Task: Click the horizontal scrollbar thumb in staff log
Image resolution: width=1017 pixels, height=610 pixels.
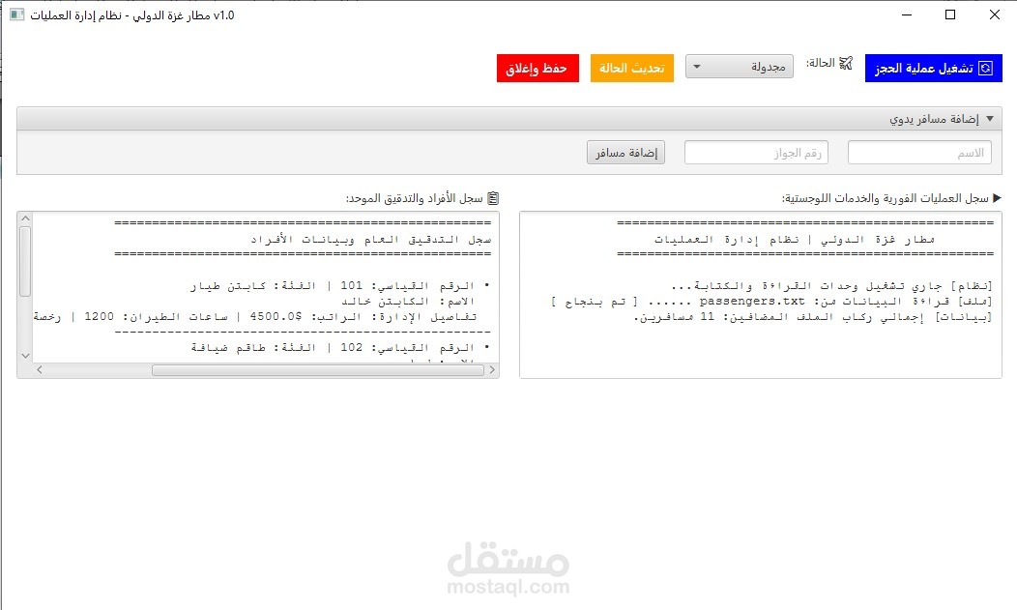Action: click(x=318, y=369)
